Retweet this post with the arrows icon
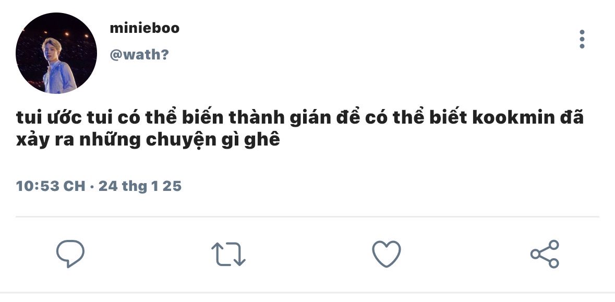 (x=228, y=254)
